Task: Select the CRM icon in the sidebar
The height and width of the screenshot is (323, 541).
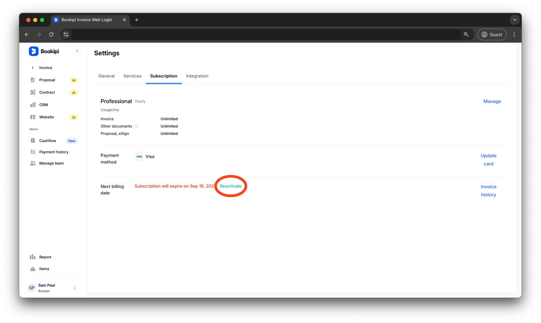Action: click(33, 105)
